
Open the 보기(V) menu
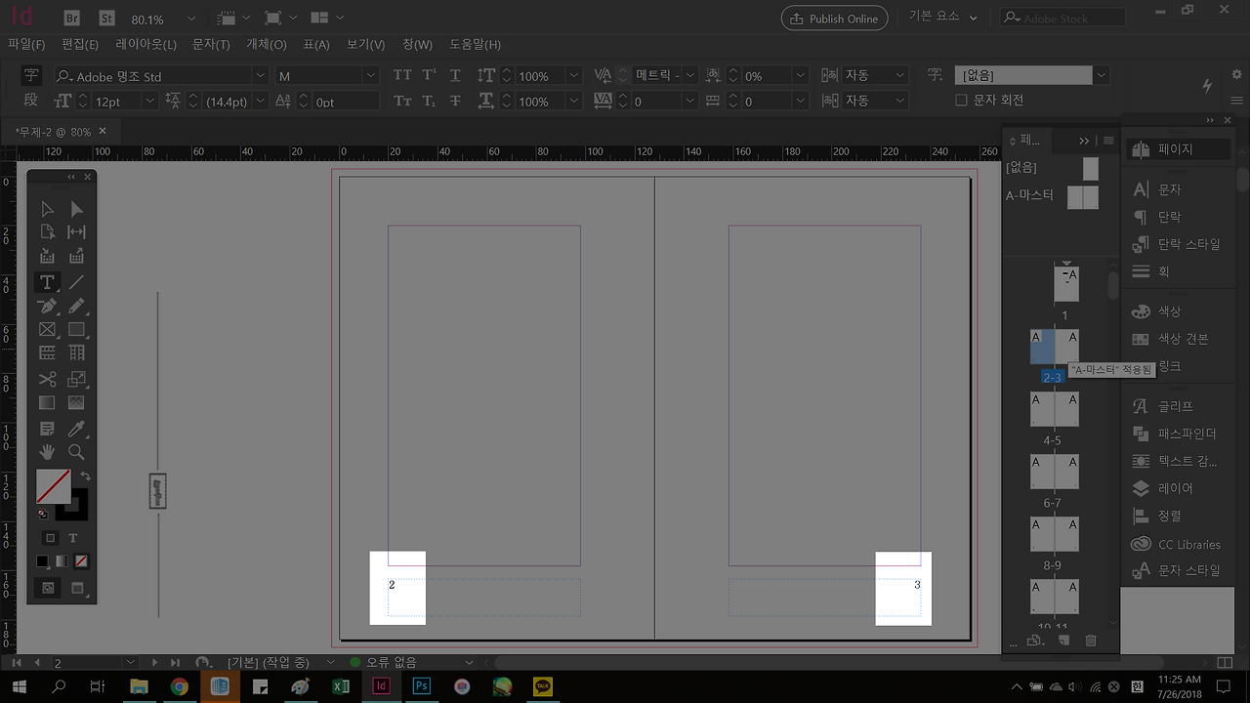click(x=366, y=45)
